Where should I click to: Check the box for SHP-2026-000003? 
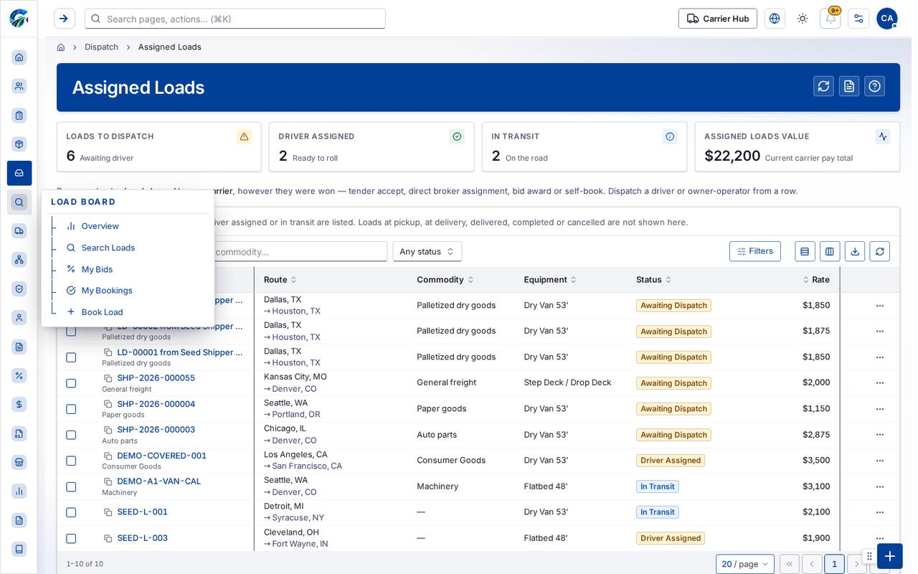[71, 435]
